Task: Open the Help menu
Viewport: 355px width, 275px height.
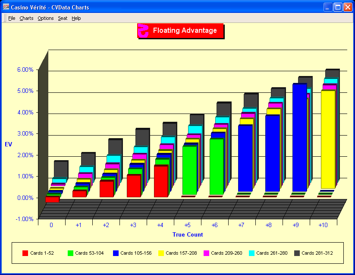Action: point(76,18)
